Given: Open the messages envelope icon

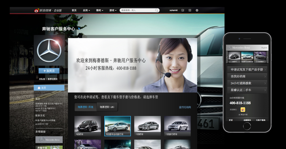Looking at the screenshot, I should [x=190, y=10].
